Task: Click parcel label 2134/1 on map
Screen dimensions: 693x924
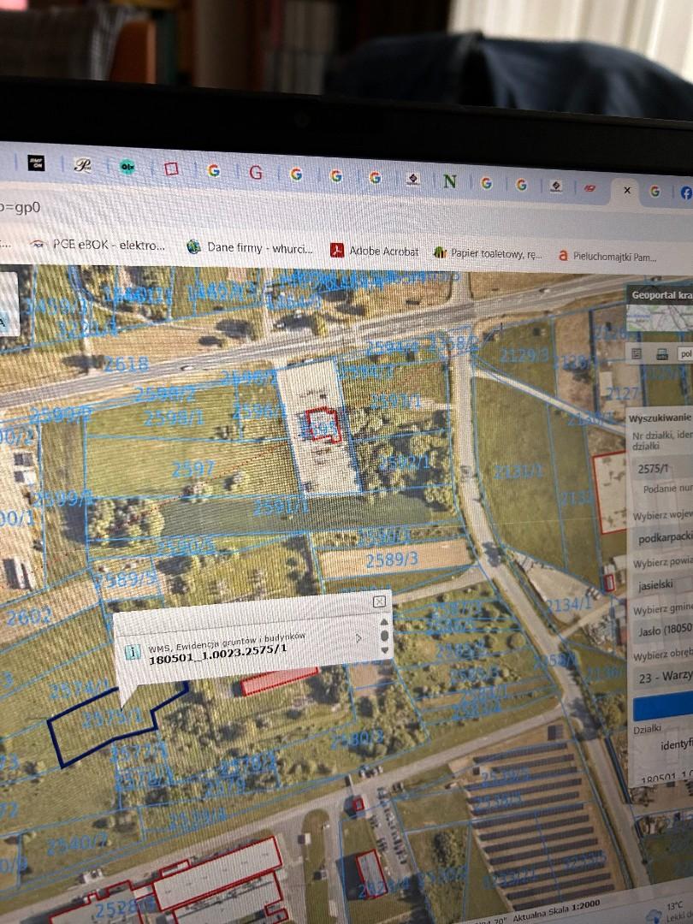Action: pyautogui.click(x=568, y=604)
